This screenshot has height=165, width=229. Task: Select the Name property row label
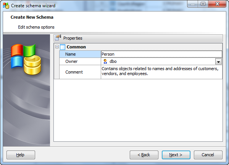point(80,54)
